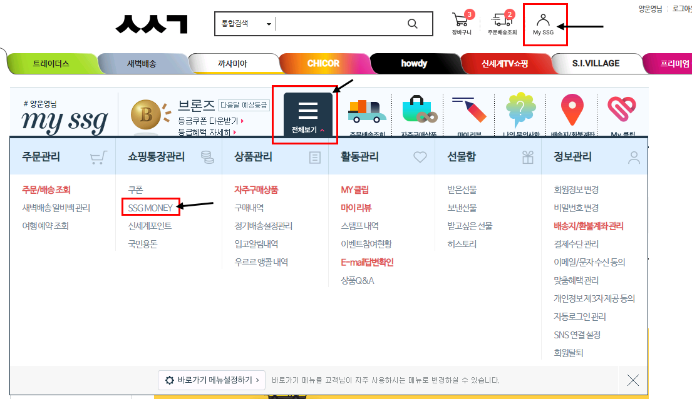692x399 pixels.
Task: Click the gift icon beside 선물함
Action: 528,158
